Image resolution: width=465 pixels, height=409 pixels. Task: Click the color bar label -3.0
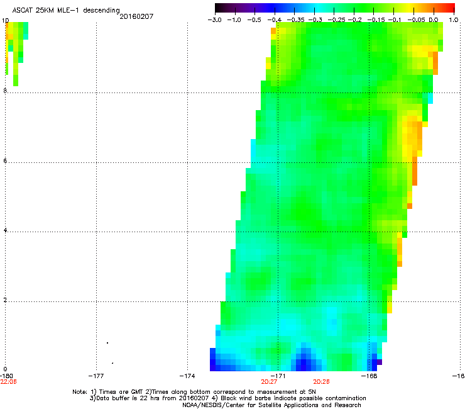click(x=214, y=20)
